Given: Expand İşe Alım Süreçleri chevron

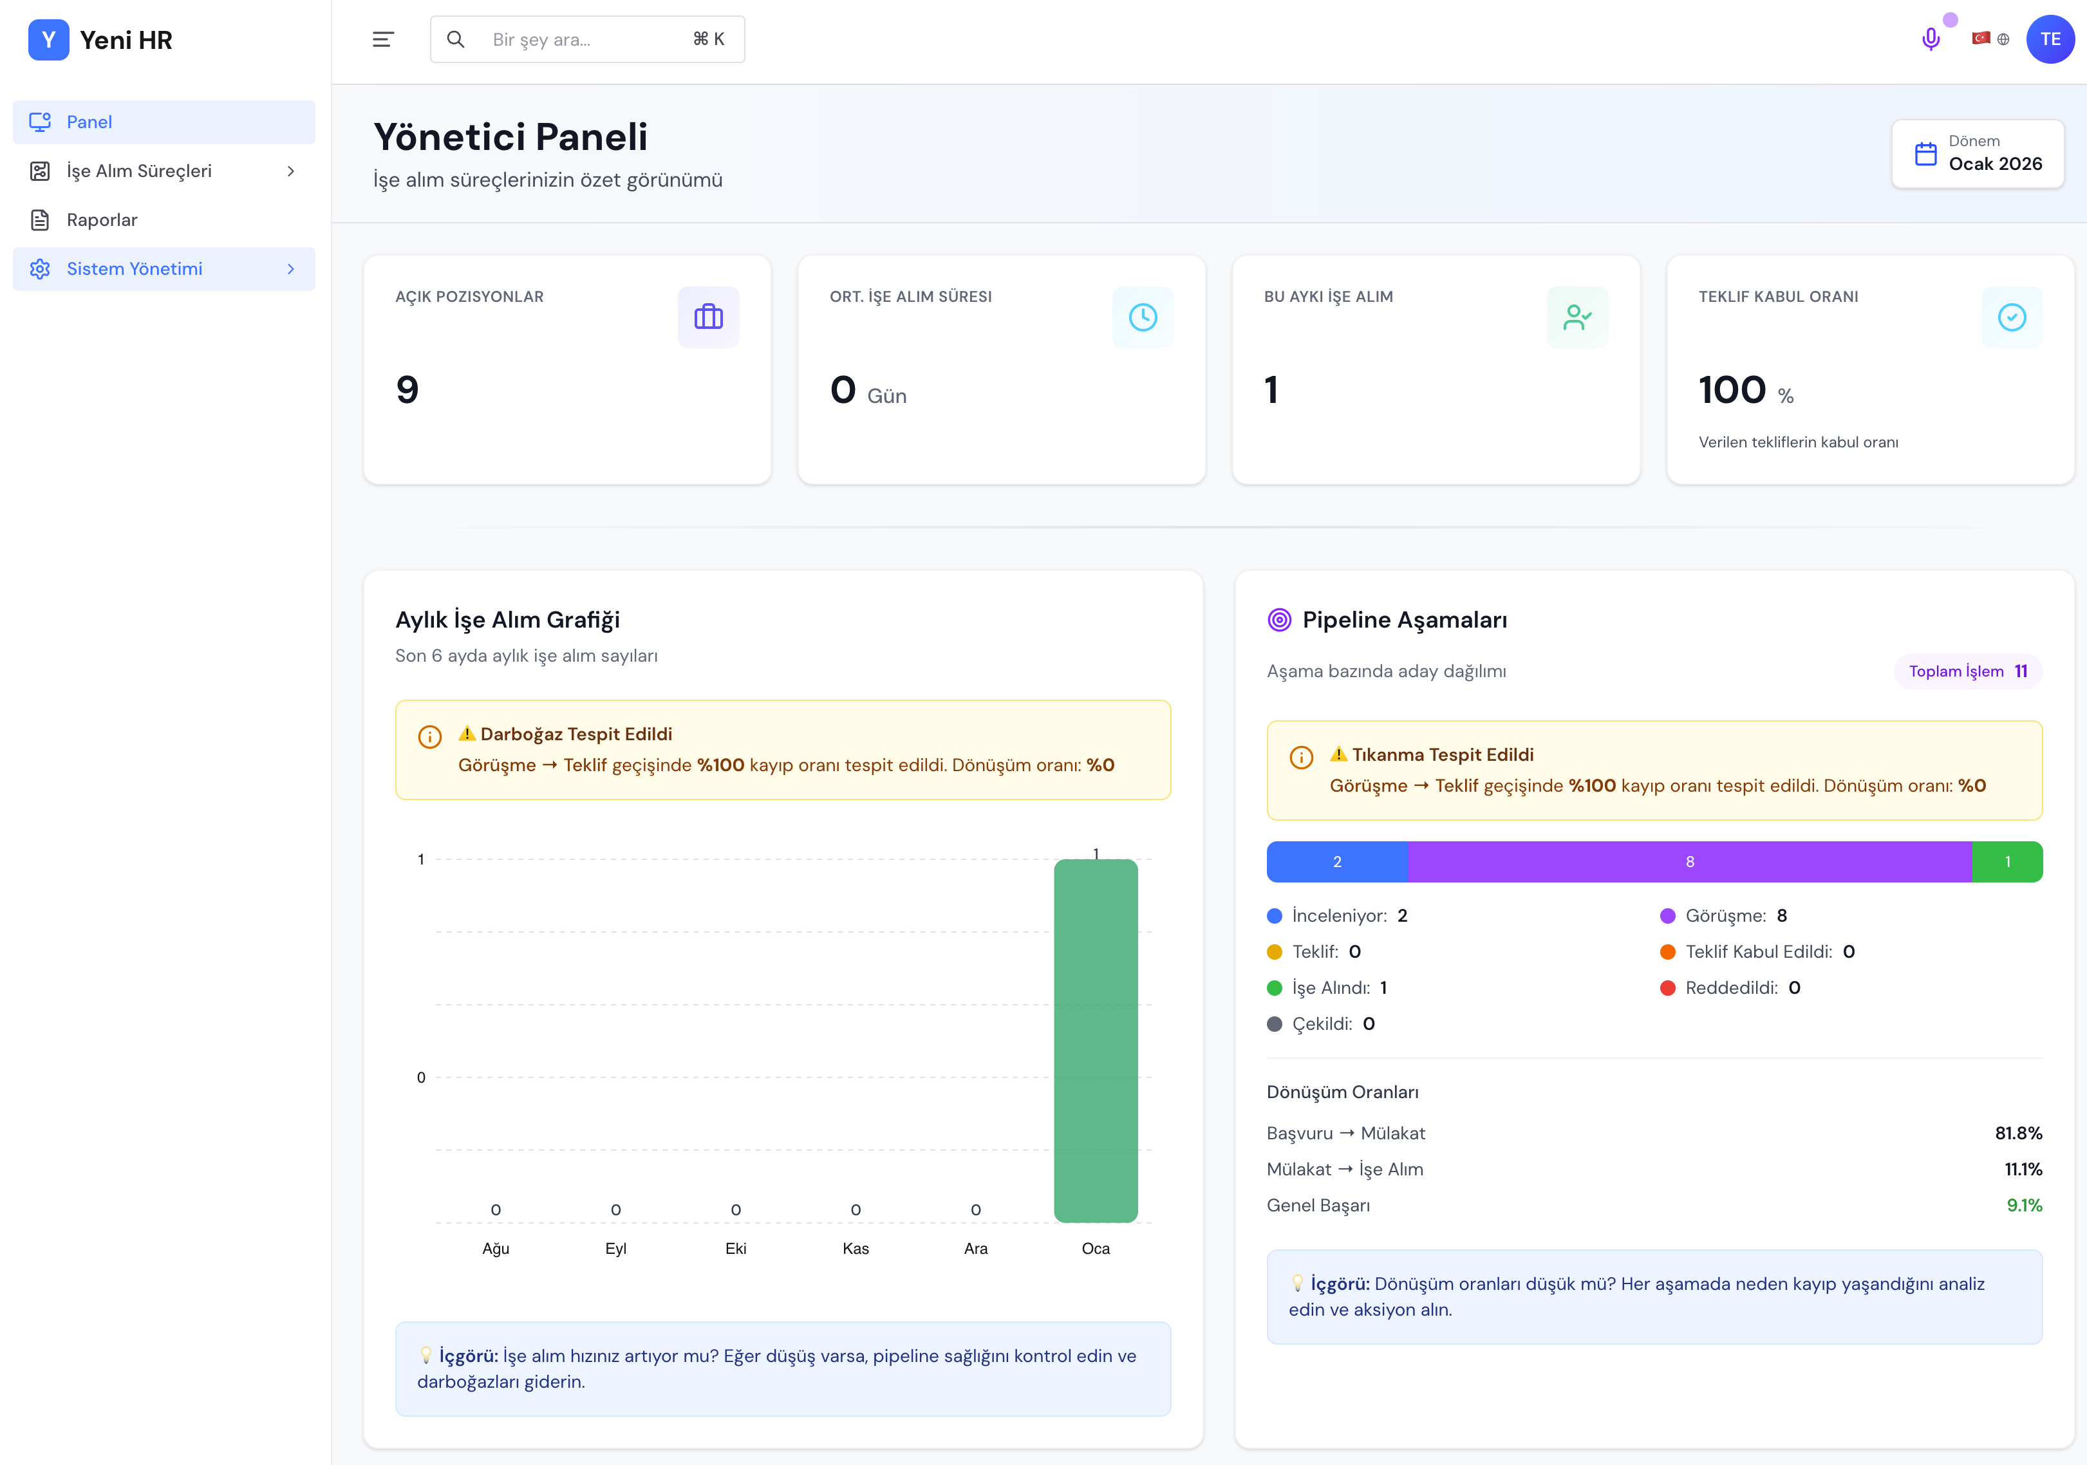Looking at the screenshot, I should point(291,171).
